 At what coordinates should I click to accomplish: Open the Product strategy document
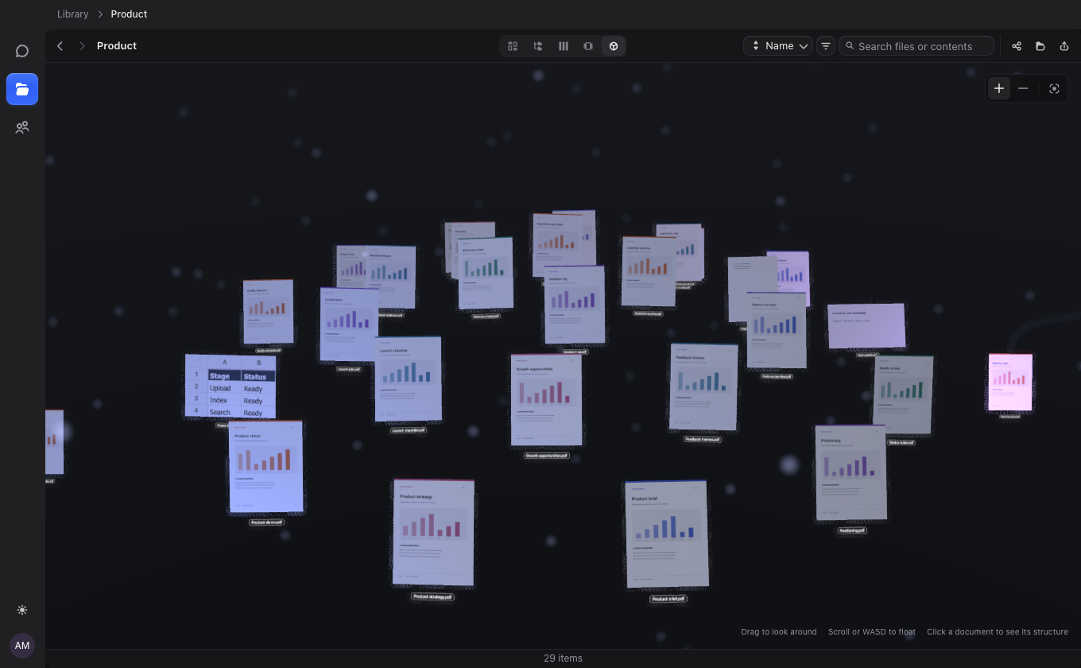click(433, 533)
